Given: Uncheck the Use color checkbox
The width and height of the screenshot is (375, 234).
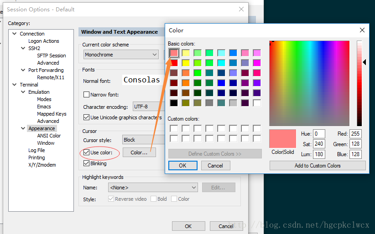Looking at the screenshot, I should click(x=86, y=153).
